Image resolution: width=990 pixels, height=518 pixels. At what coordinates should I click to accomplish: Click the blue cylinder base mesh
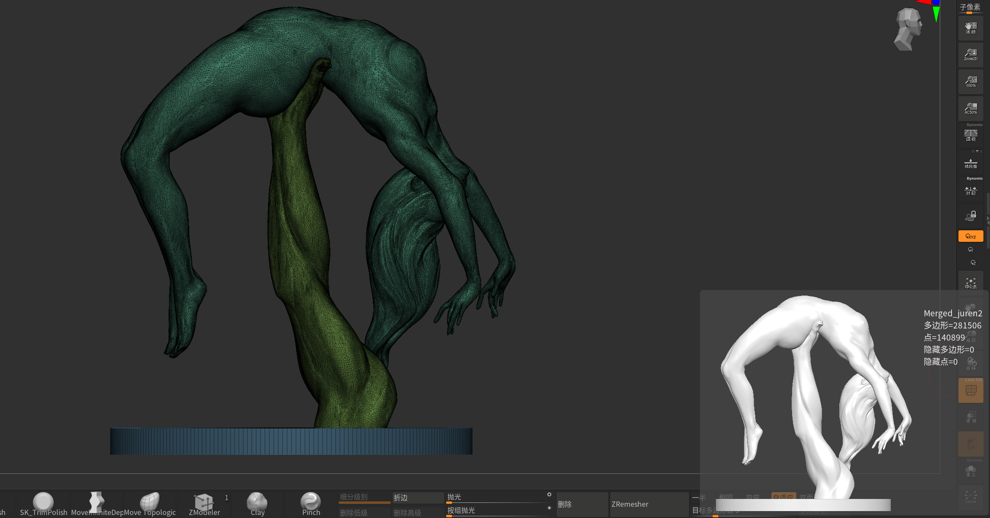(291, 441)
